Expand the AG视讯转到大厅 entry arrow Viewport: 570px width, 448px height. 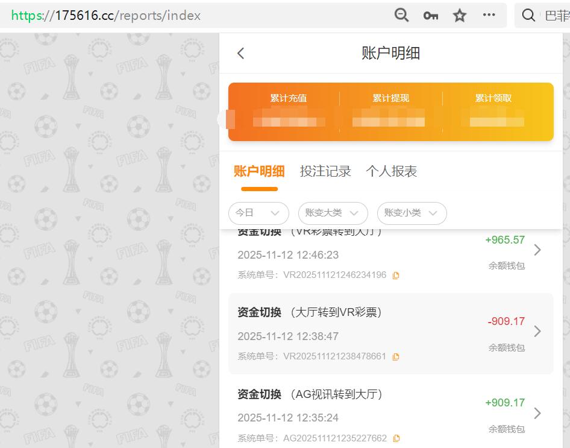pos(537,413)
